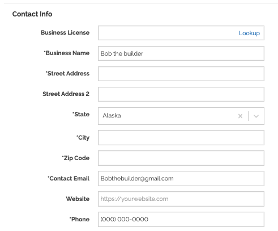Select the Street Address input box
Viewport: 278px width, 231px height.
pos(181,74)
